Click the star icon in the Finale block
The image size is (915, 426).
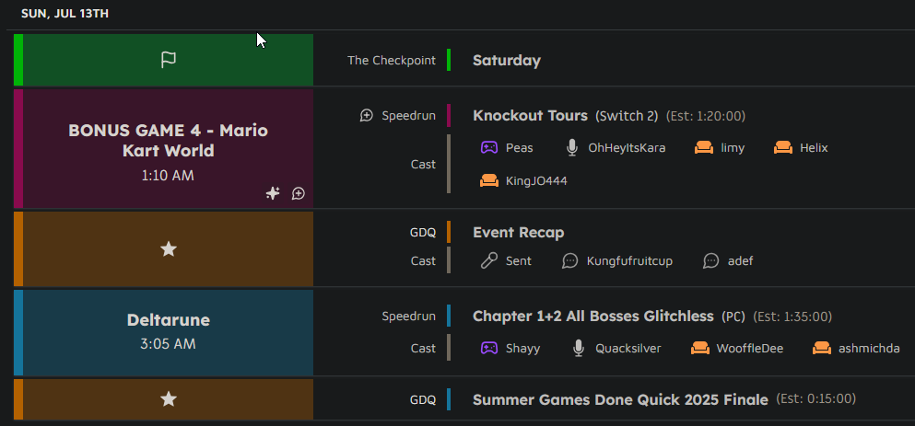(169, 399)
